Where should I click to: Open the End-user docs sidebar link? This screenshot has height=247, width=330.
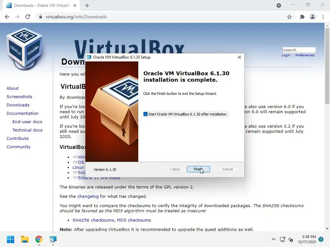pyautogui.click(x=27, y=122)
